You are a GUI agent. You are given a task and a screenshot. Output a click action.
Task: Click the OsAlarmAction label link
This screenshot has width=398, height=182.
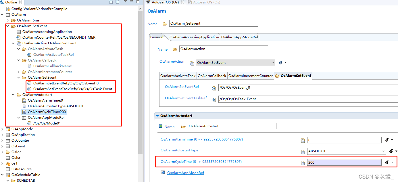pos(172,62)
